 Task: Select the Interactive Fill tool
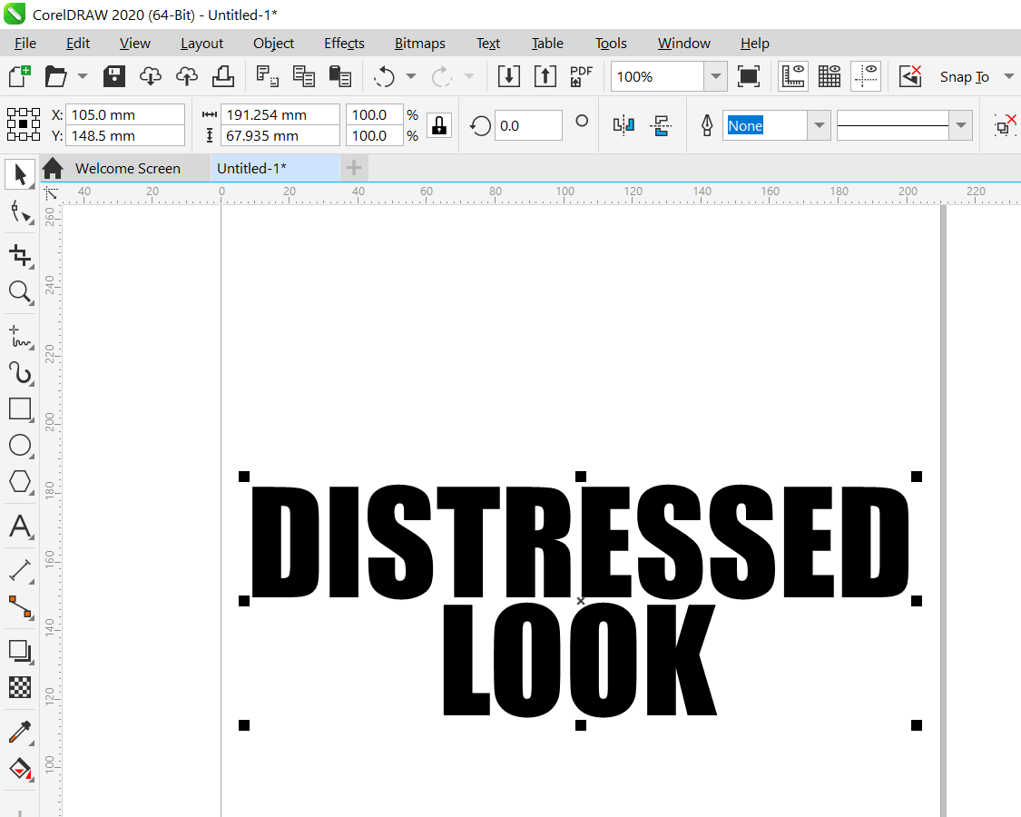pos(20,769)
